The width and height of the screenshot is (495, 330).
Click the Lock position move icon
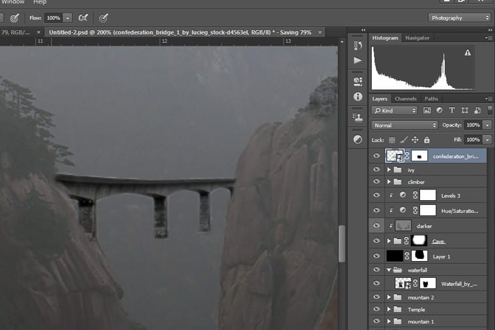415,140
